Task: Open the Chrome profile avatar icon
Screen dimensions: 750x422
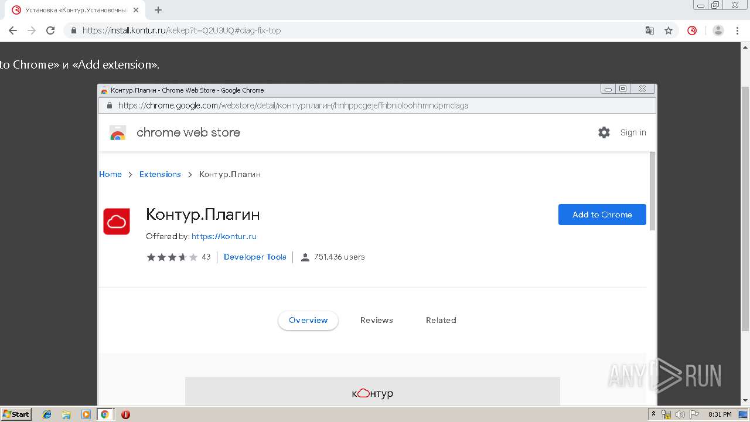Action: click(718, 30)
